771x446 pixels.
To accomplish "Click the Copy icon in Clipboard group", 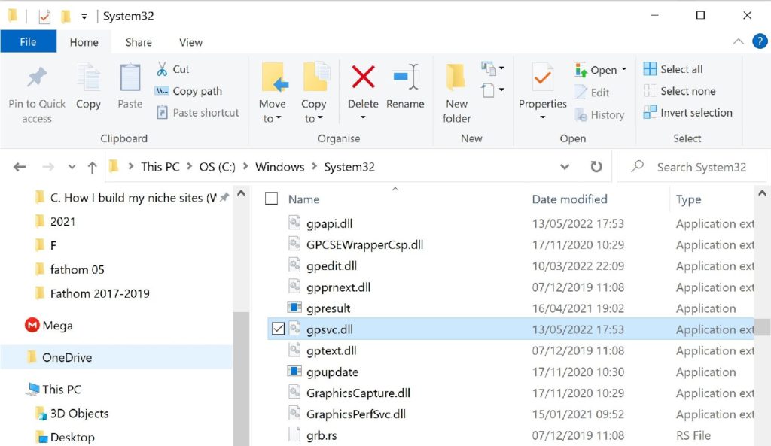I will [89, 77].
